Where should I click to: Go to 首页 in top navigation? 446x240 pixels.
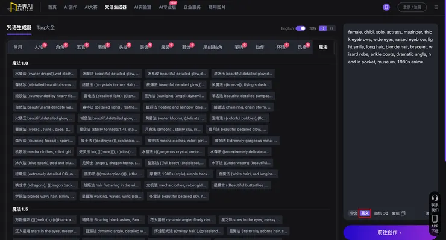click(52, 7)
